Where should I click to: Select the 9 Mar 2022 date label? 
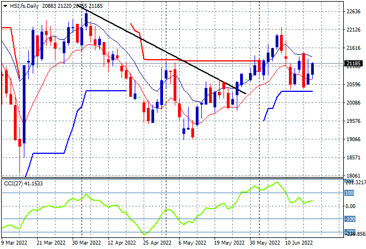14,243
